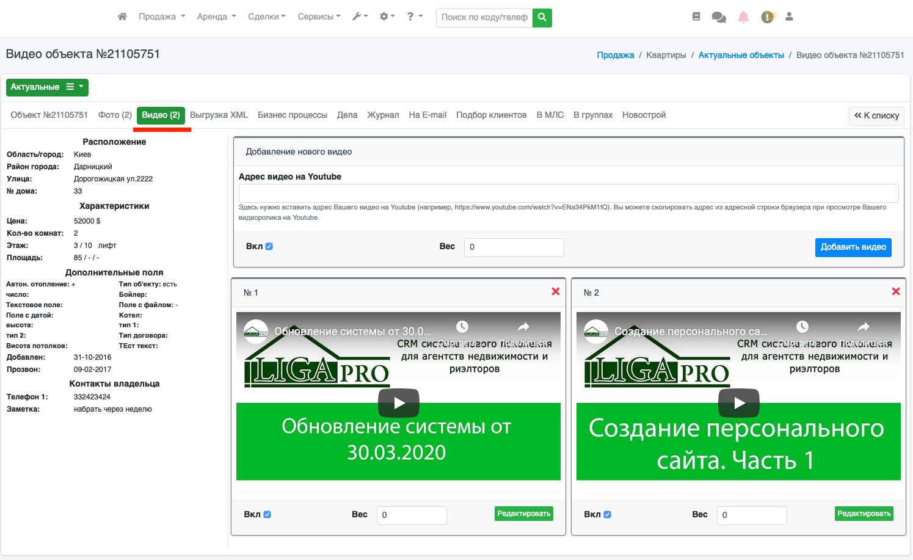The height and width of the screenshot is (560, 913).
Task: Click Watch later clock on first video
Action: pos(462,327)
